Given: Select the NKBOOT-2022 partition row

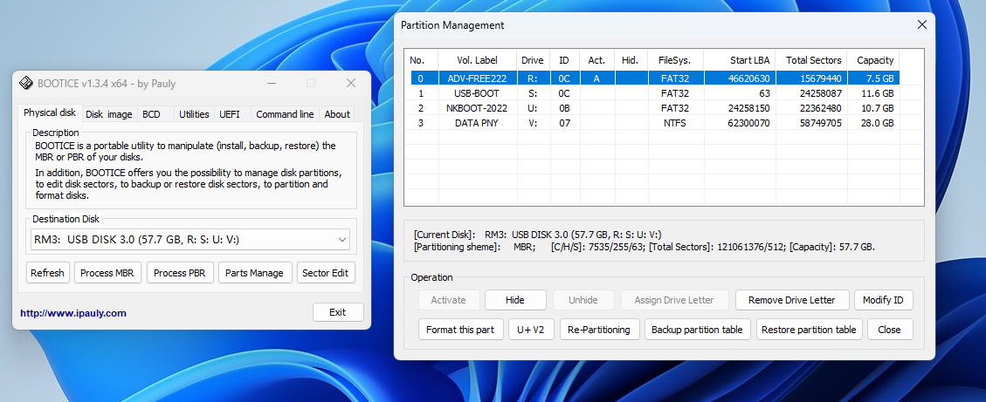Looking at the screenshot, I should [655, 108].
